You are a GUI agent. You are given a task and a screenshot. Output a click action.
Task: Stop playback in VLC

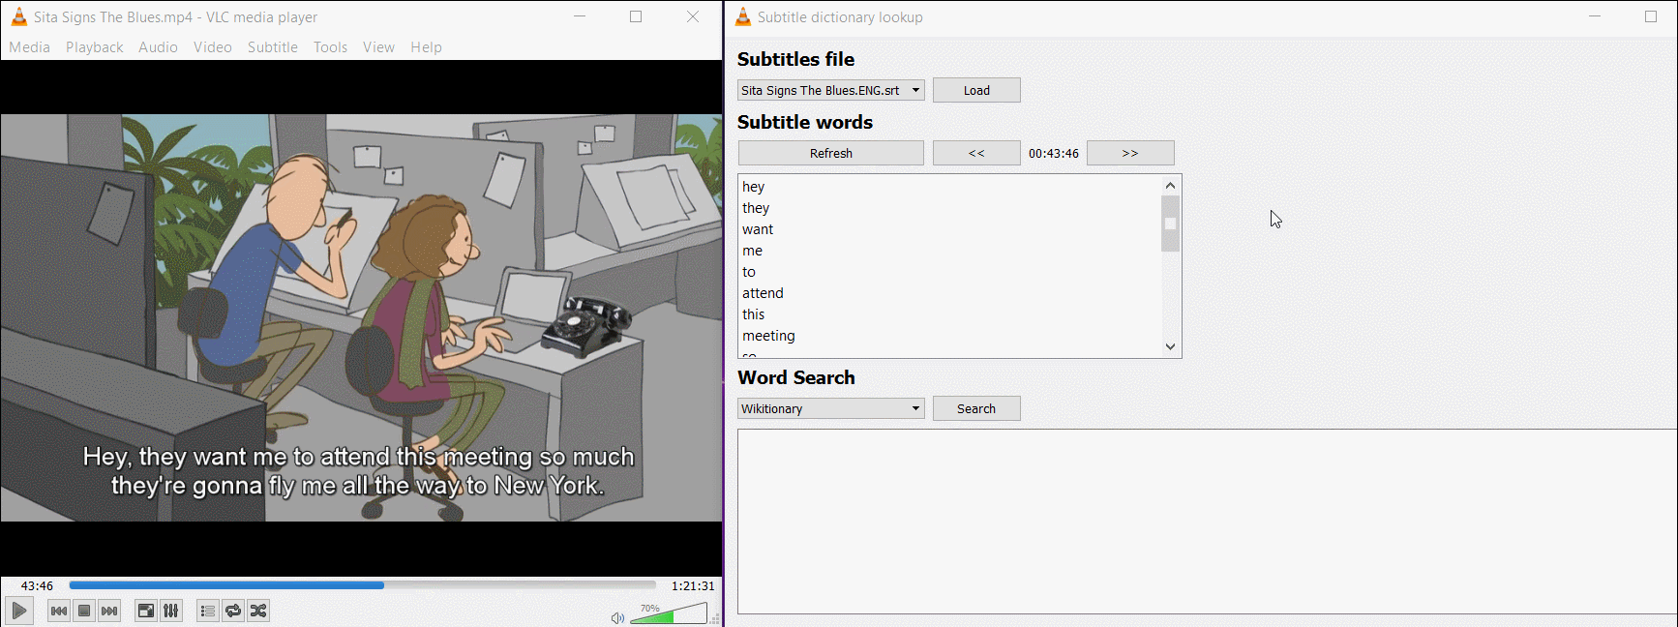point(84,611)
